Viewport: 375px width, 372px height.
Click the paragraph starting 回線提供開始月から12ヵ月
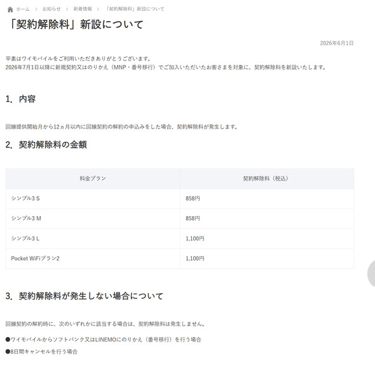(x=121, y=127)
